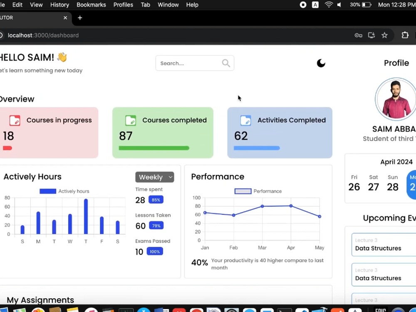
Task: Open the volume control icon
Action: 339,5
